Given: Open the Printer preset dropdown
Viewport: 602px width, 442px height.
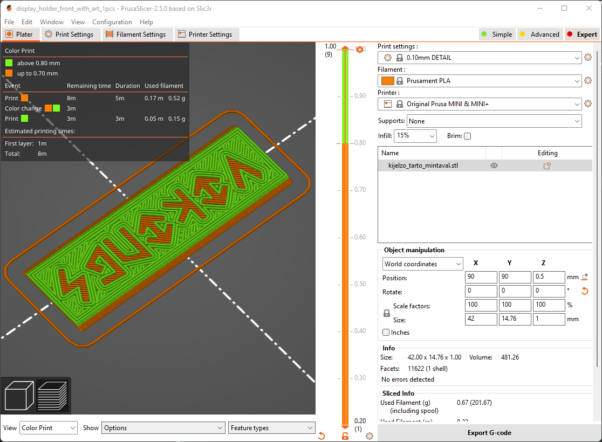Looking at the screenshot, I should pyautogui.click(x=480, y=104).
